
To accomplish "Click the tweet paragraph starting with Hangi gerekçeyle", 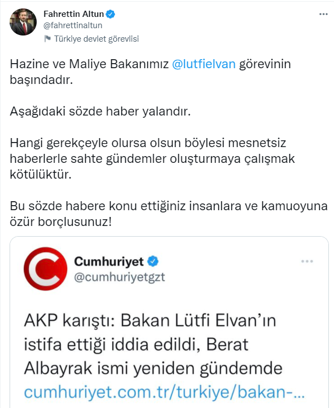I will coord(152,158).
